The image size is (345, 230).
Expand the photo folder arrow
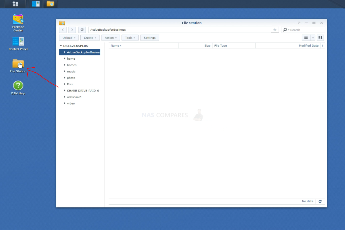65,78
